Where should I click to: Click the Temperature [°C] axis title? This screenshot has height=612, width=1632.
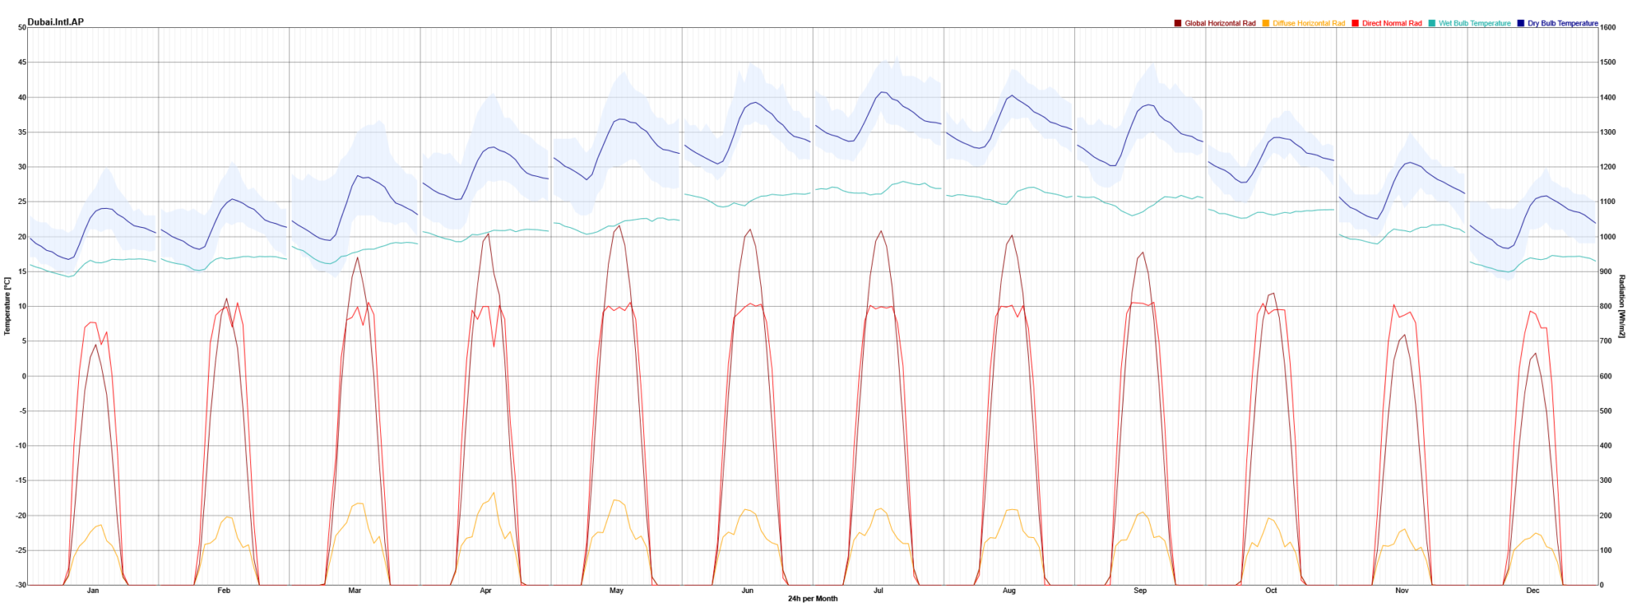click(x=7, y=306)
